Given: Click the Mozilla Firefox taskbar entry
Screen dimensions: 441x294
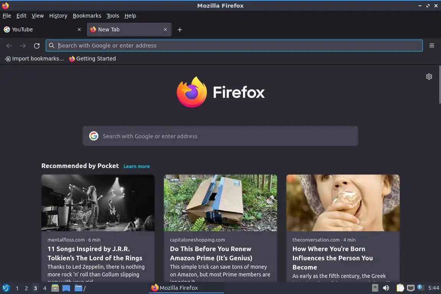Looking at the screenshot, I should tap(186, 288).
